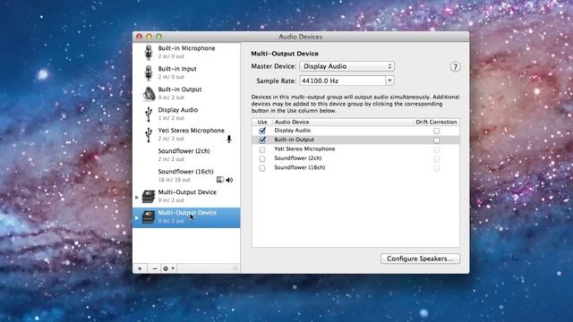
Task: Add a new device with the plus button
Action: click(140, 268)
